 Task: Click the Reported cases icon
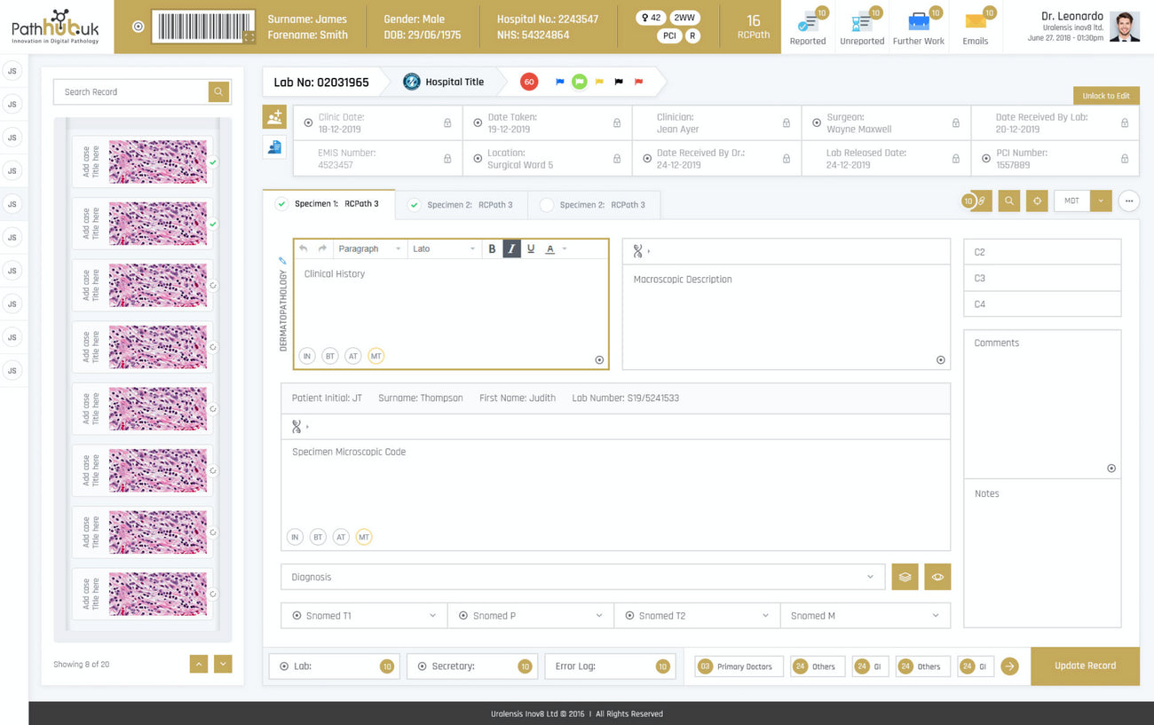click(x=807, y=23)
